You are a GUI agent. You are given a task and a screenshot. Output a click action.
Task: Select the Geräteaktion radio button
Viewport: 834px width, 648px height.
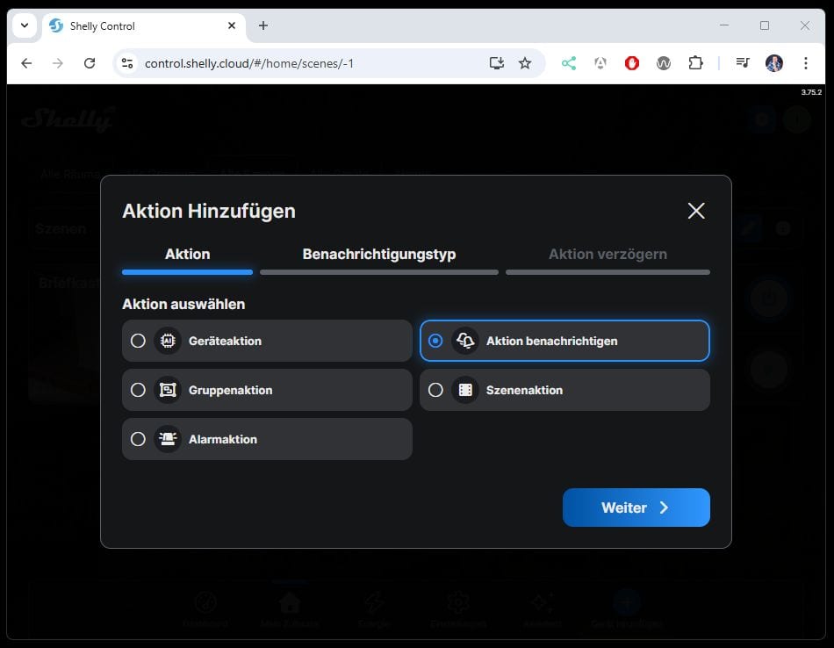(138, 340)
